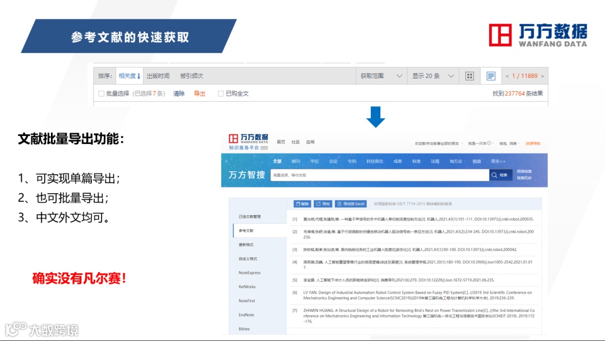
Task: Select the NoteExpress export format
Action: coord(250,273)
